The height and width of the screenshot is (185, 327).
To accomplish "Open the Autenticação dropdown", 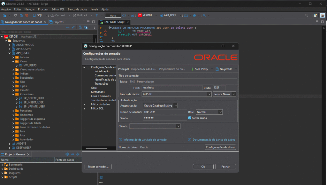I will (x=160, y=105).
